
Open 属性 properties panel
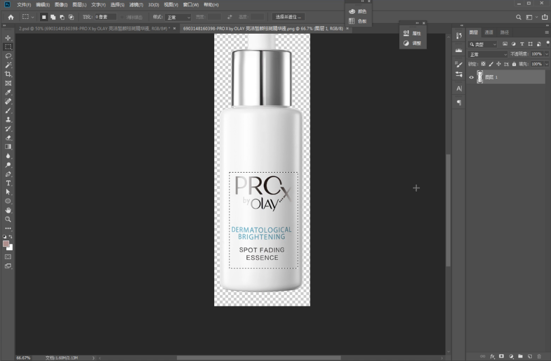[413, 33]
